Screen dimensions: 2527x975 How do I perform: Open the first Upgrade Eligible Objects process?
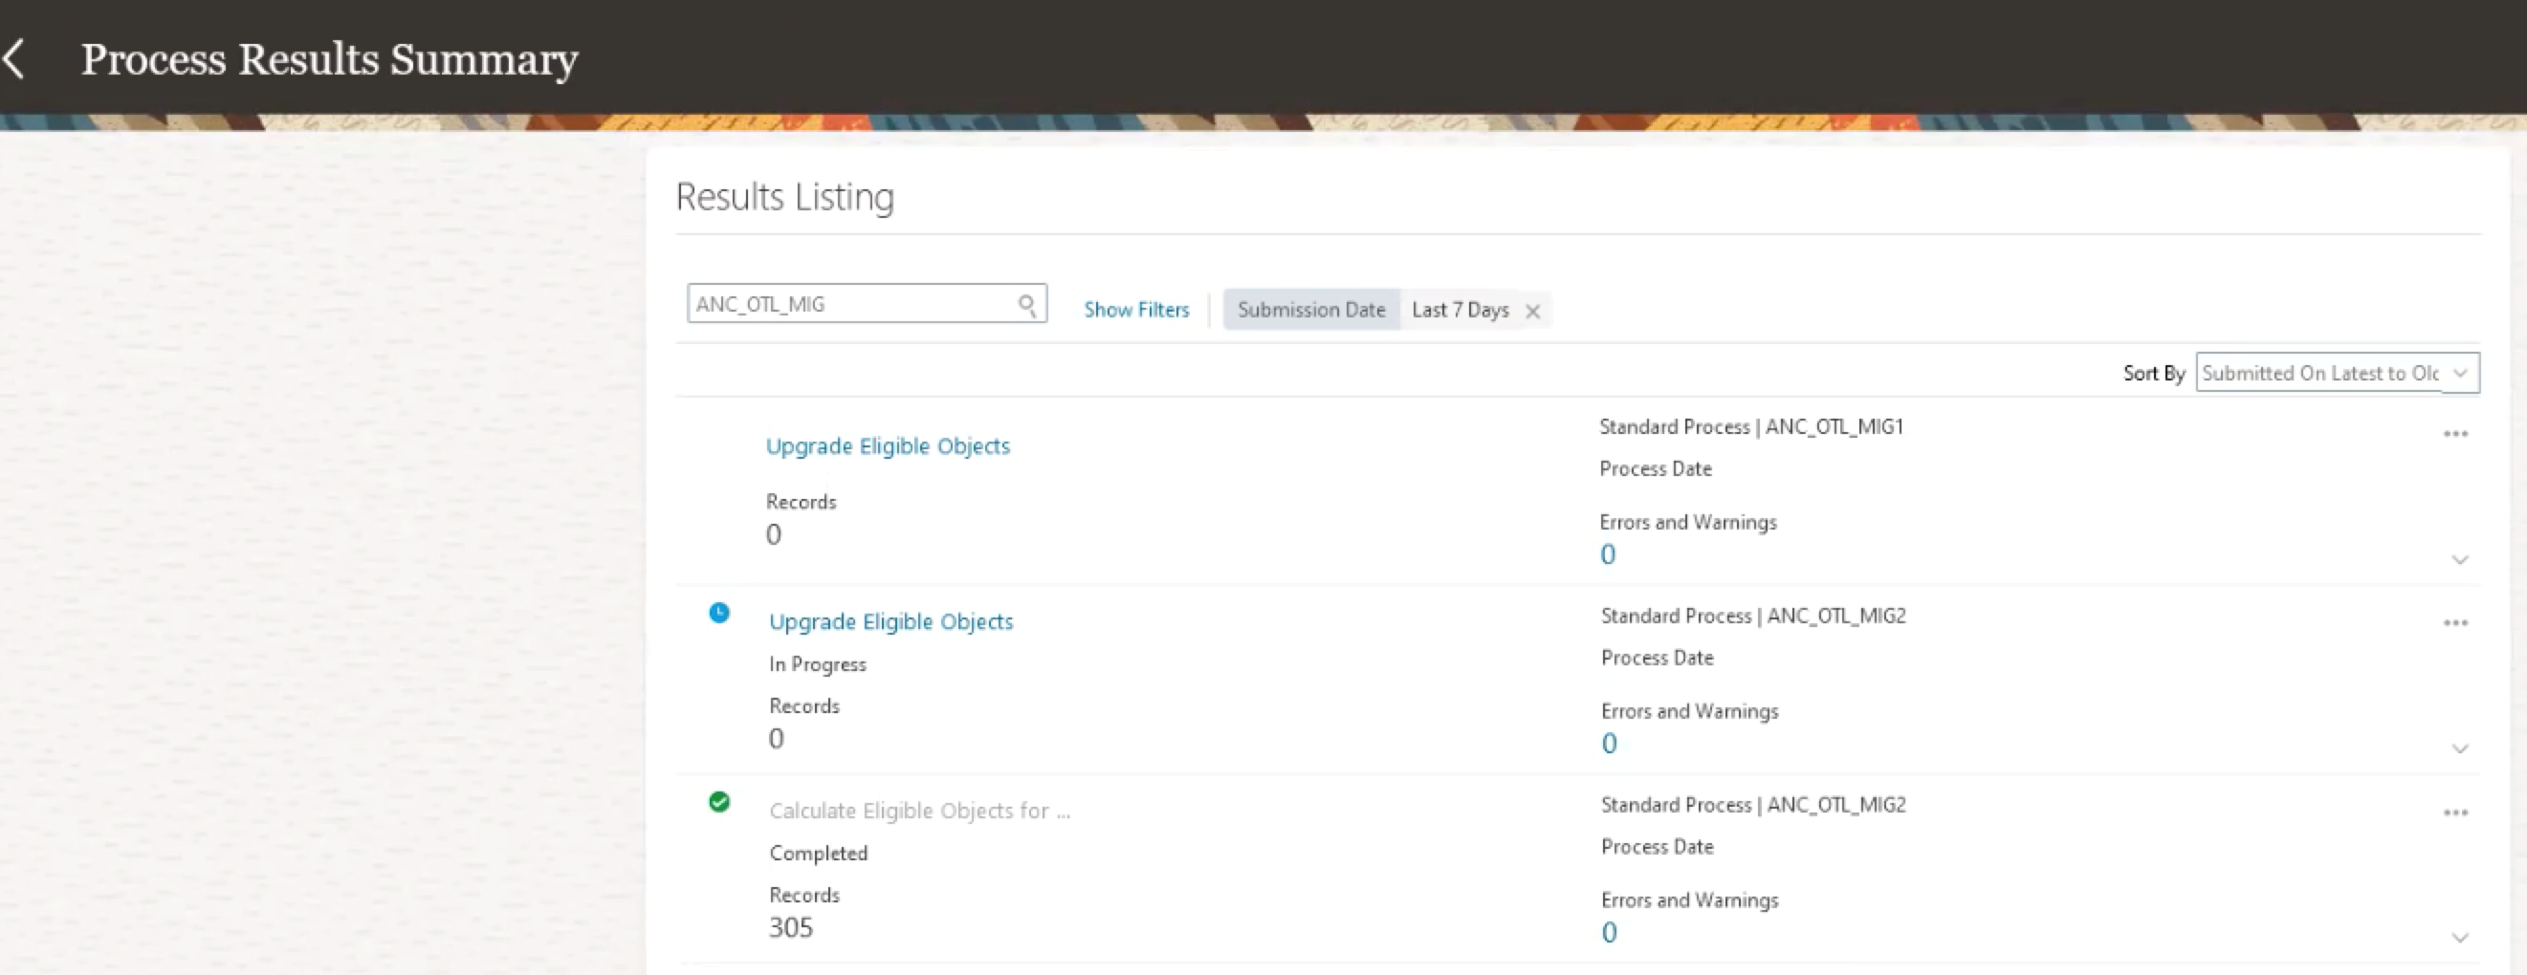[887, 445]
